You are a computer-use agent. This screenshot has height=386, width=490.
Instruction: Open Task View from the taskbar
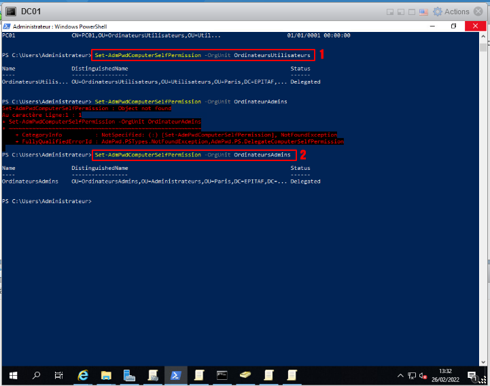pos(59,375)
